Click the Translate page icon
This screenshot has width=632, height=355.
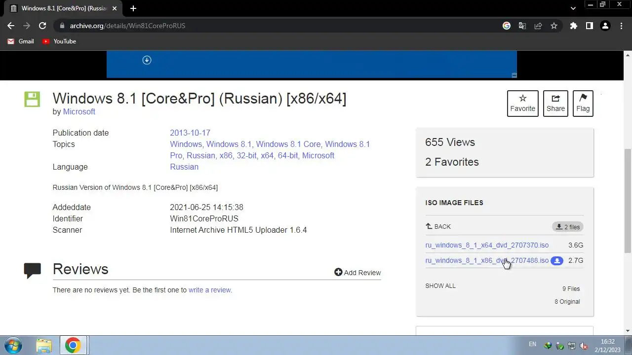tap(522, 26)
